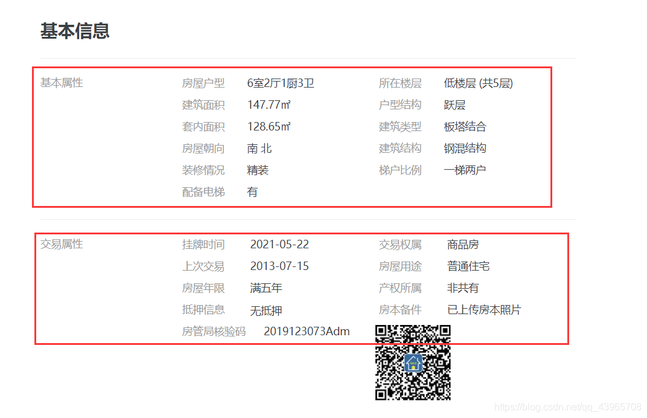Select the 商品房 value
The height and width of the screenshot is (418, 647).
(x=463, y=244)
